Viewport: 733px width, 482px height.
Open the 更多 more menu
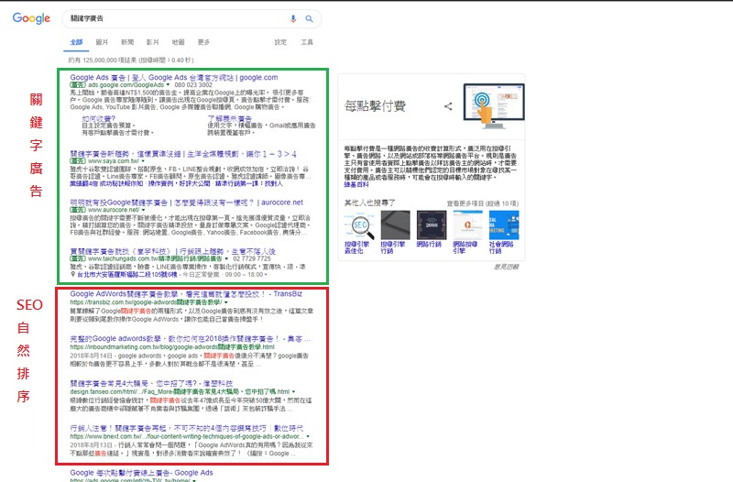click(x=203, y=42)
